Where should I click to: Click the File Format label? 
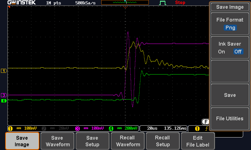pyautogui.click(x=230, y=20)
